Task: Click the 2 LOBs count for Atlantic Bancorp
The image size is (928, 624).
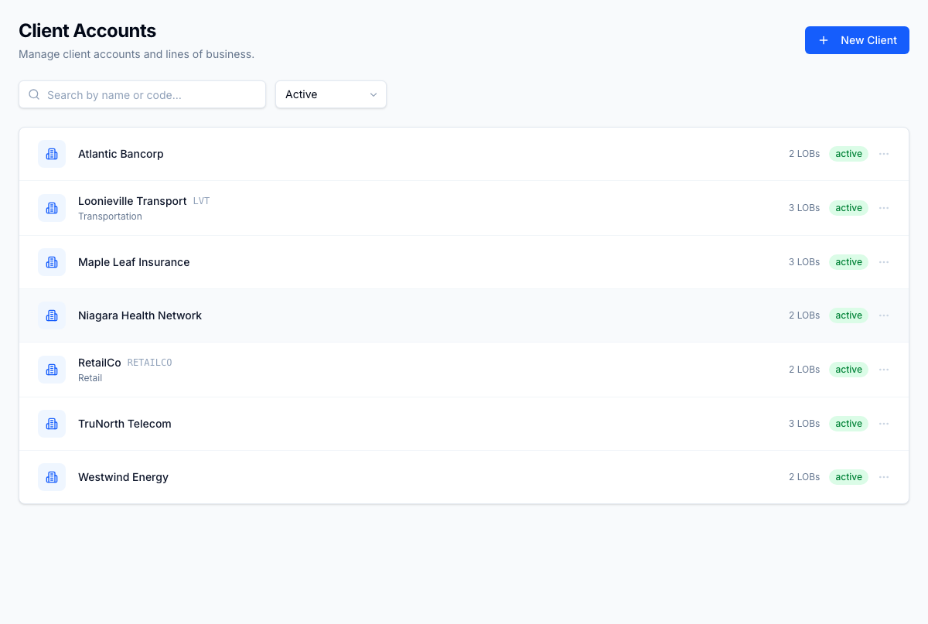Action: click(804, 154)
